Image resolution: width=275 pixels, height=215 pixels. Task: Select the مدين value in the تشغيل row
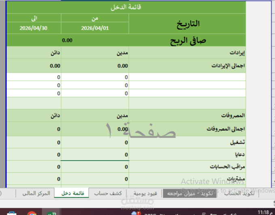[95, 142]
